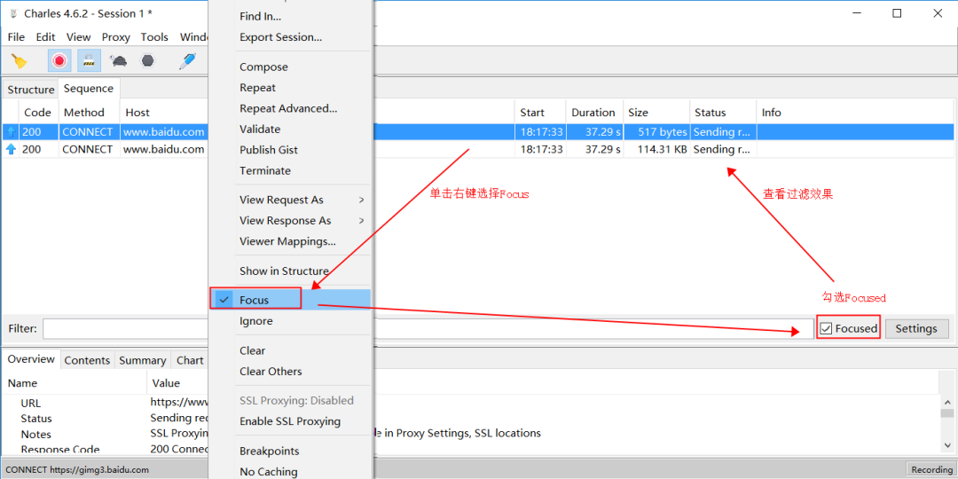Open the Tools menu
This screenshot has height=479, width=958.
154,37
